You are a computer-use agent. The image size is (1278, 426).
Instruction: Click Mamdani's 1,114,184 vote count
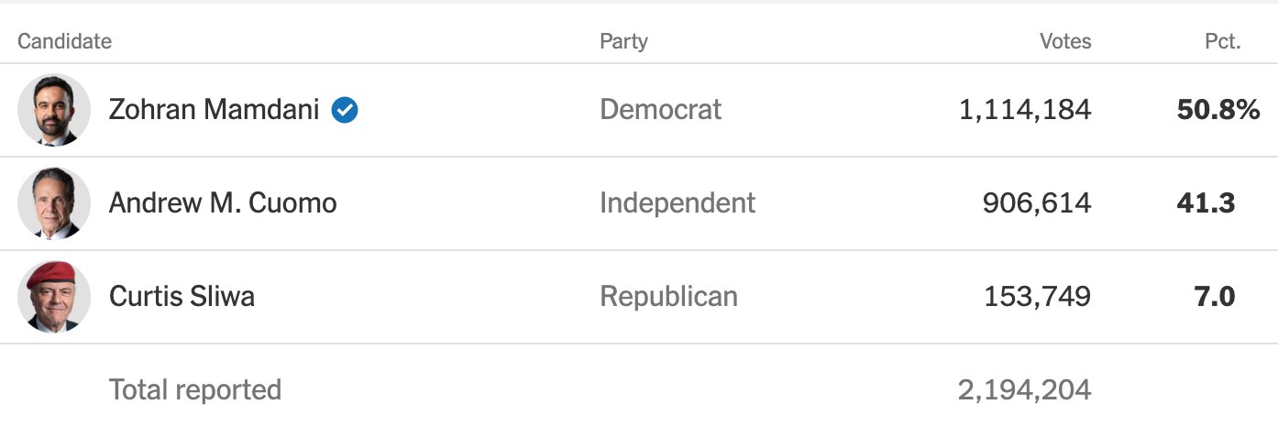1025,111
